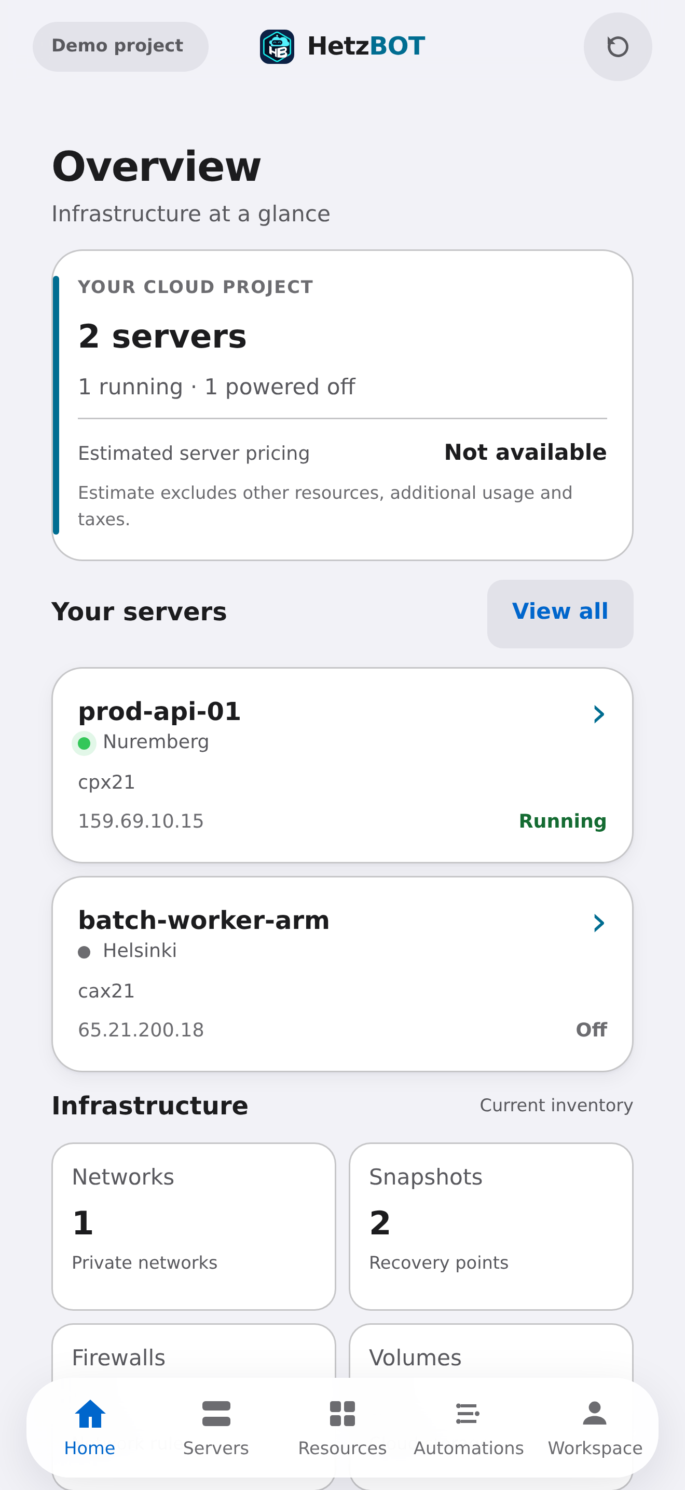
Task: Click the Running status label
Action: pyautogui.click(x=563, y=821)
